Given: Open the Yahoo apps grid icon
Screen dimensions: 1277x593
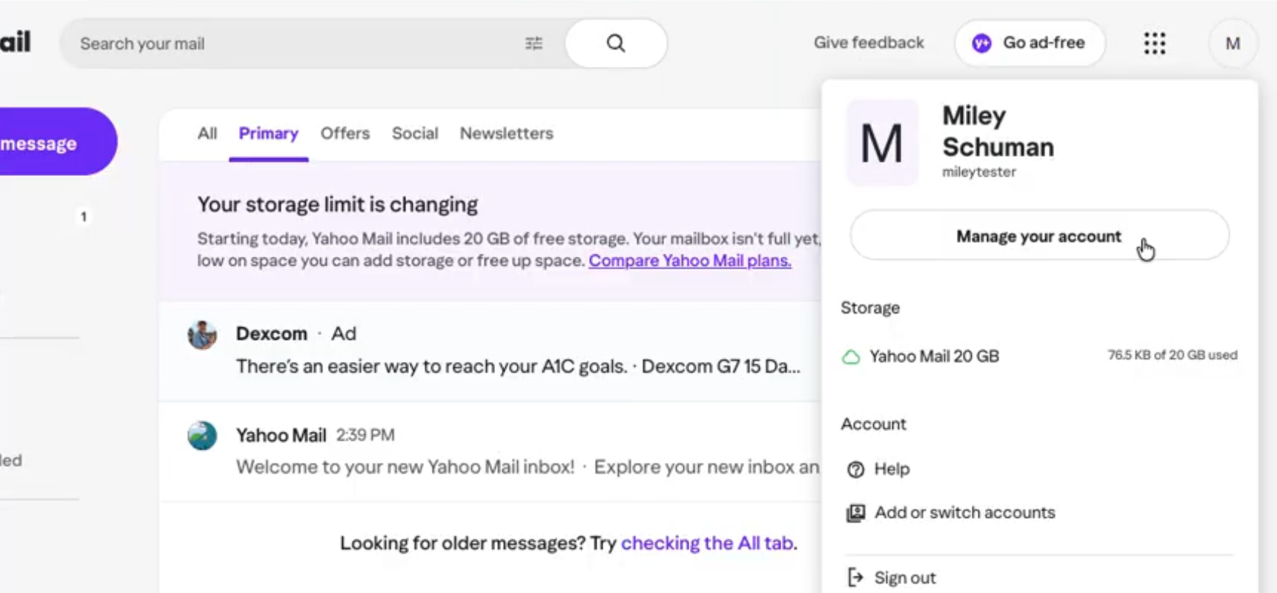Looking at the screenshot, I should (1155, 43).
